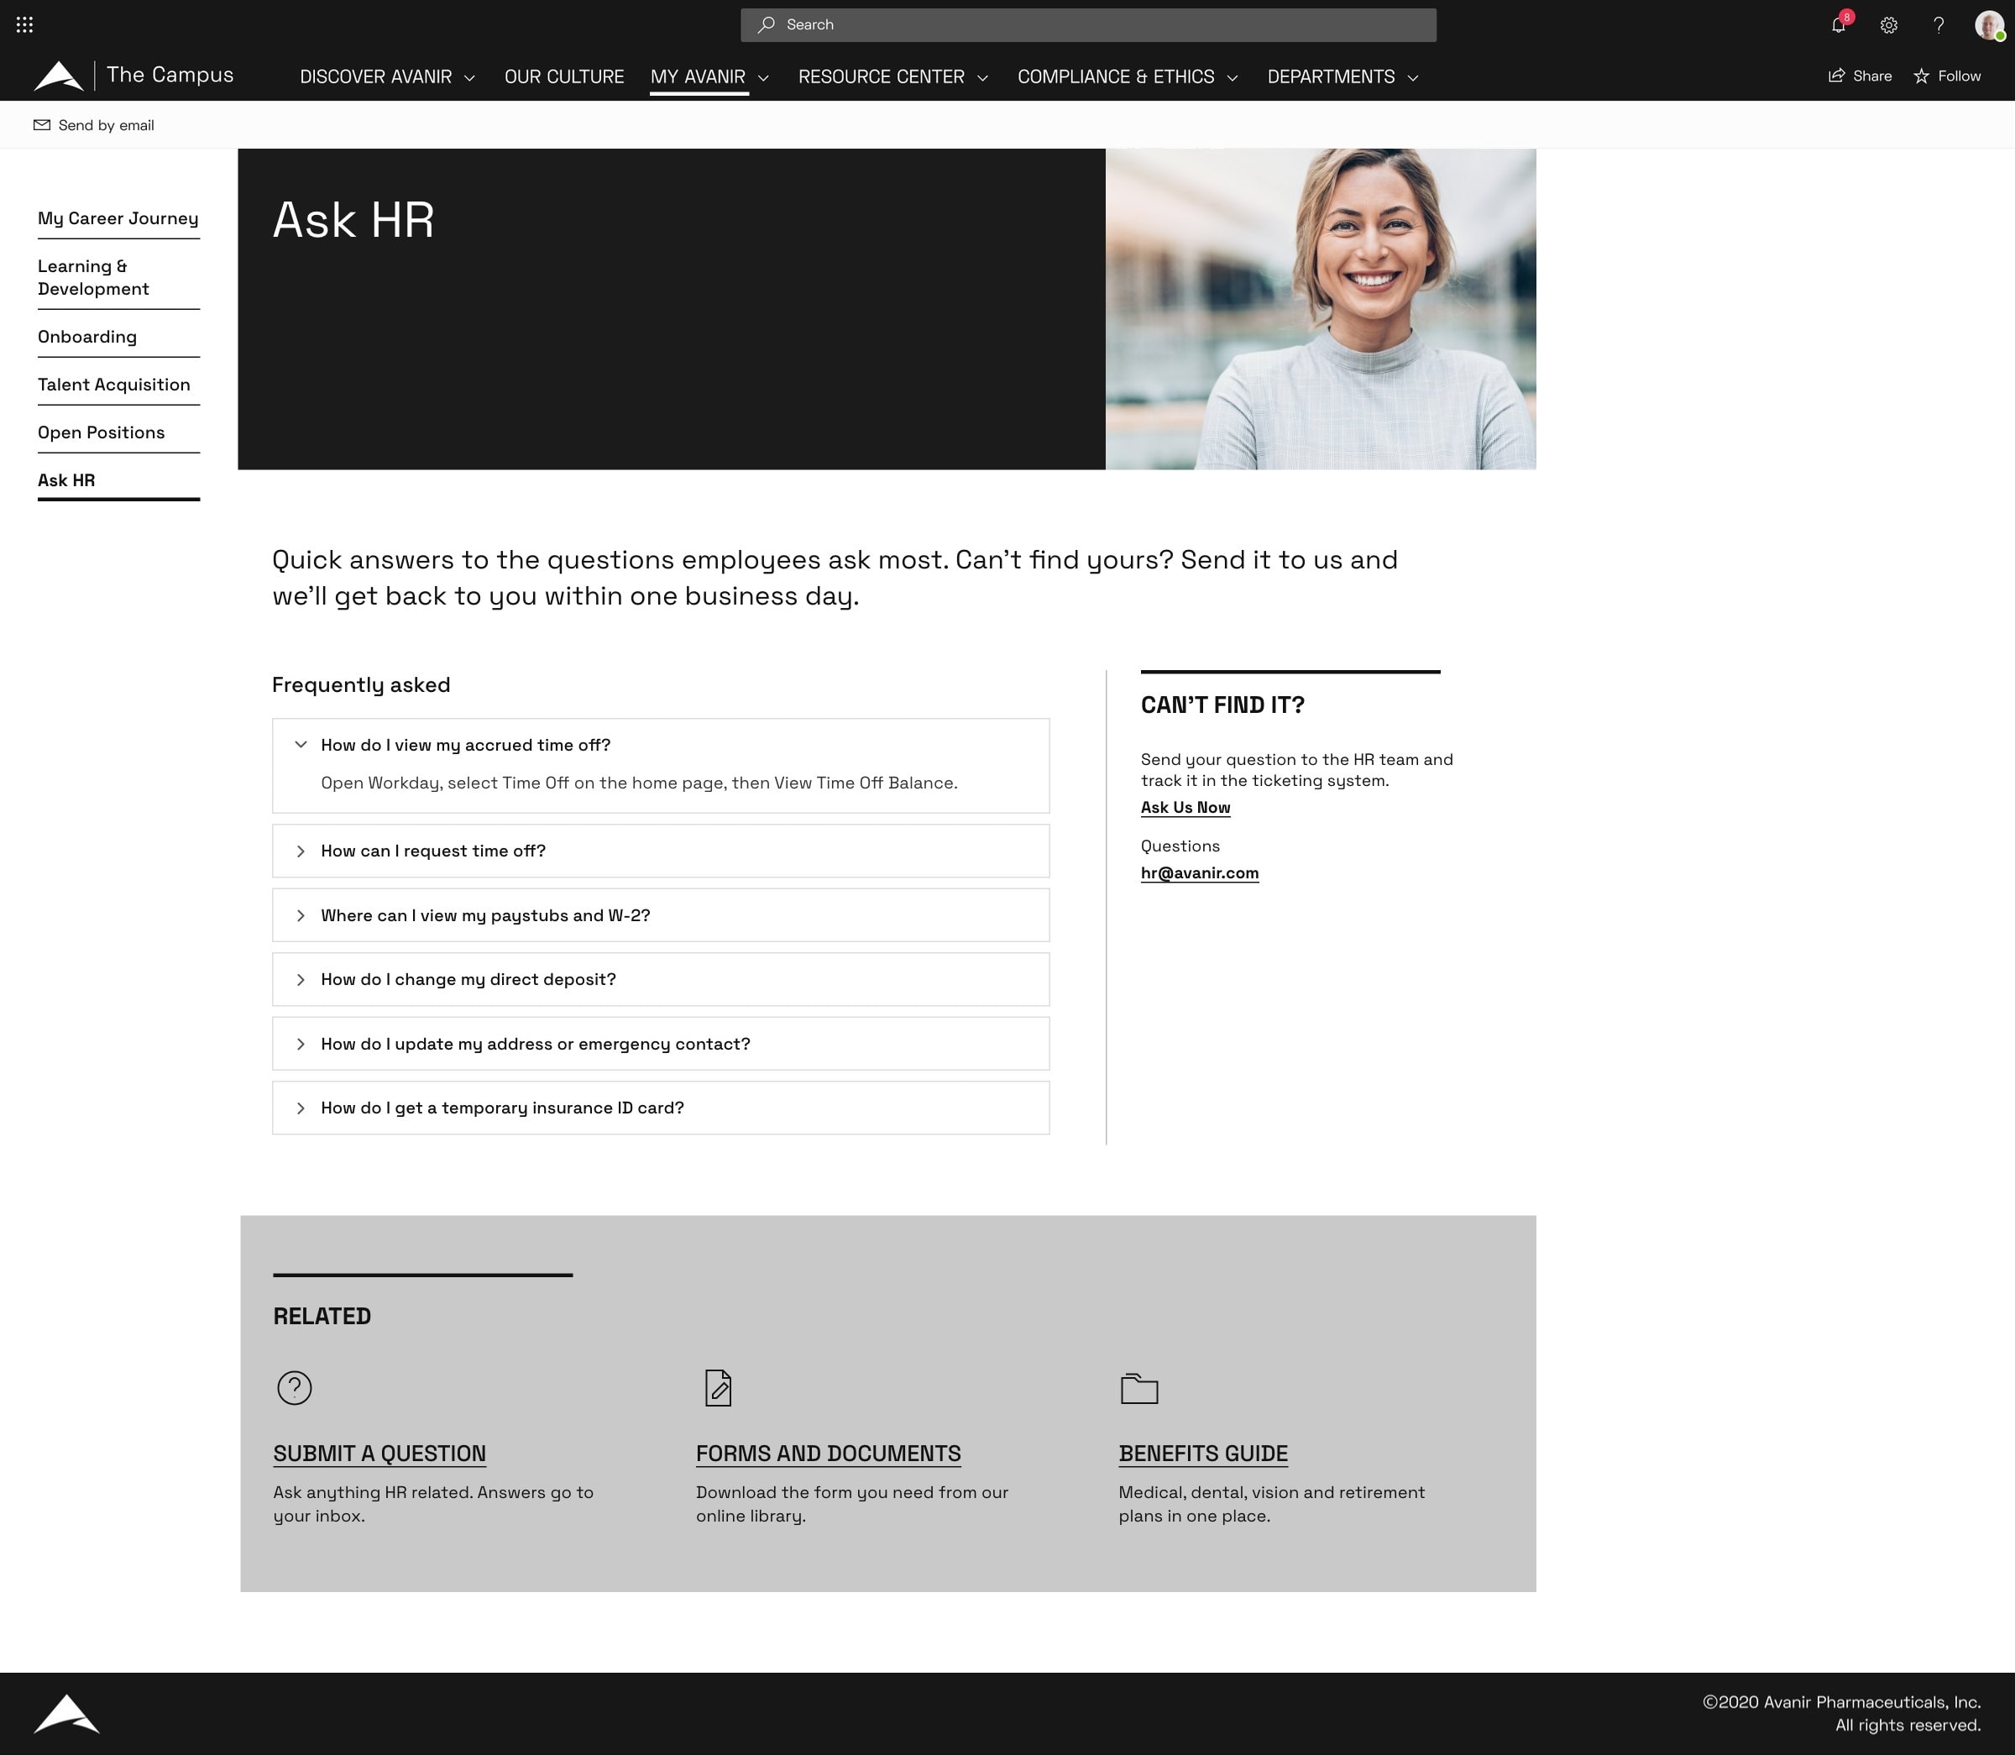Open Open Positions in sidebar
The width and height of the screenshot is (2015, 1755).
[x=101, y=432]
